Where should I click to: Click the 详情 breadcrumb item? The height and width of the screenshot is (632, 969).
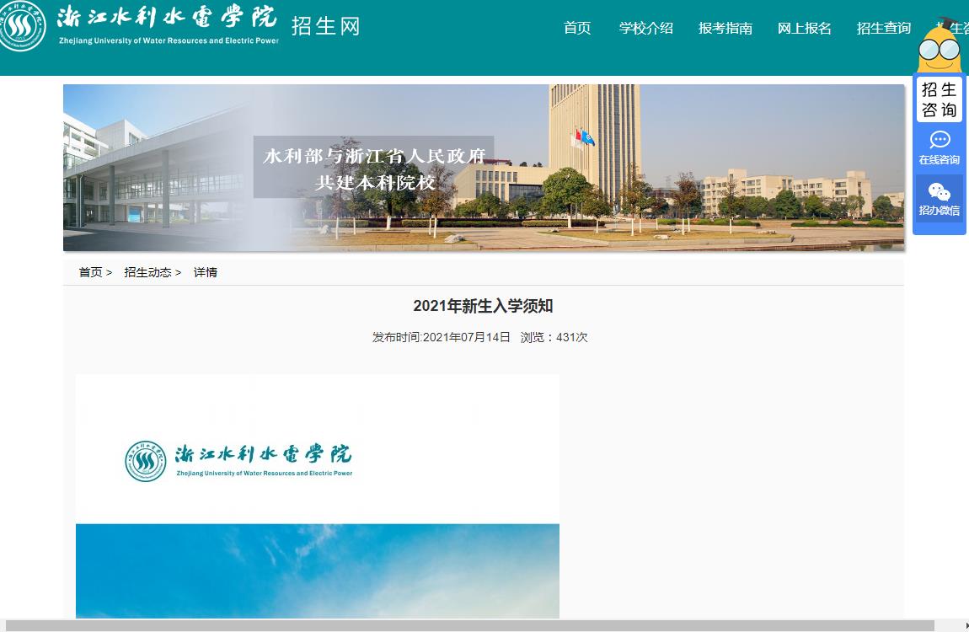tap(206, 272)
